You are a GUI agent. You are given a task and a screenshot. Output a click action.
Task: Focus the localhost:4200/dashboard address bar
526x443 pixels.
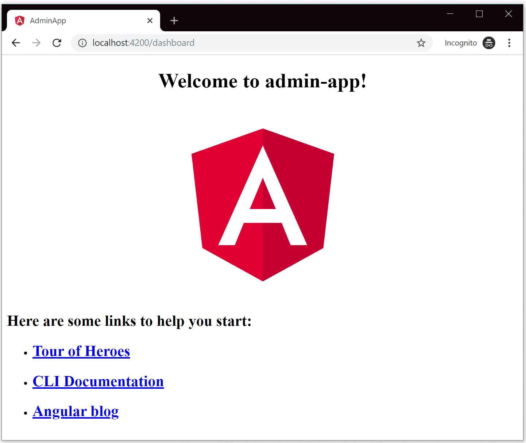point(252,43)
